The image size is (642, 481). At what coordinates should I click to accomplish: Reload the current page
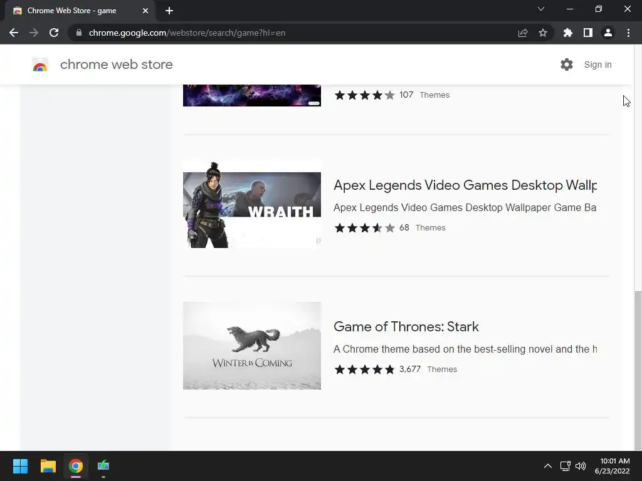[x=54, y=33]
